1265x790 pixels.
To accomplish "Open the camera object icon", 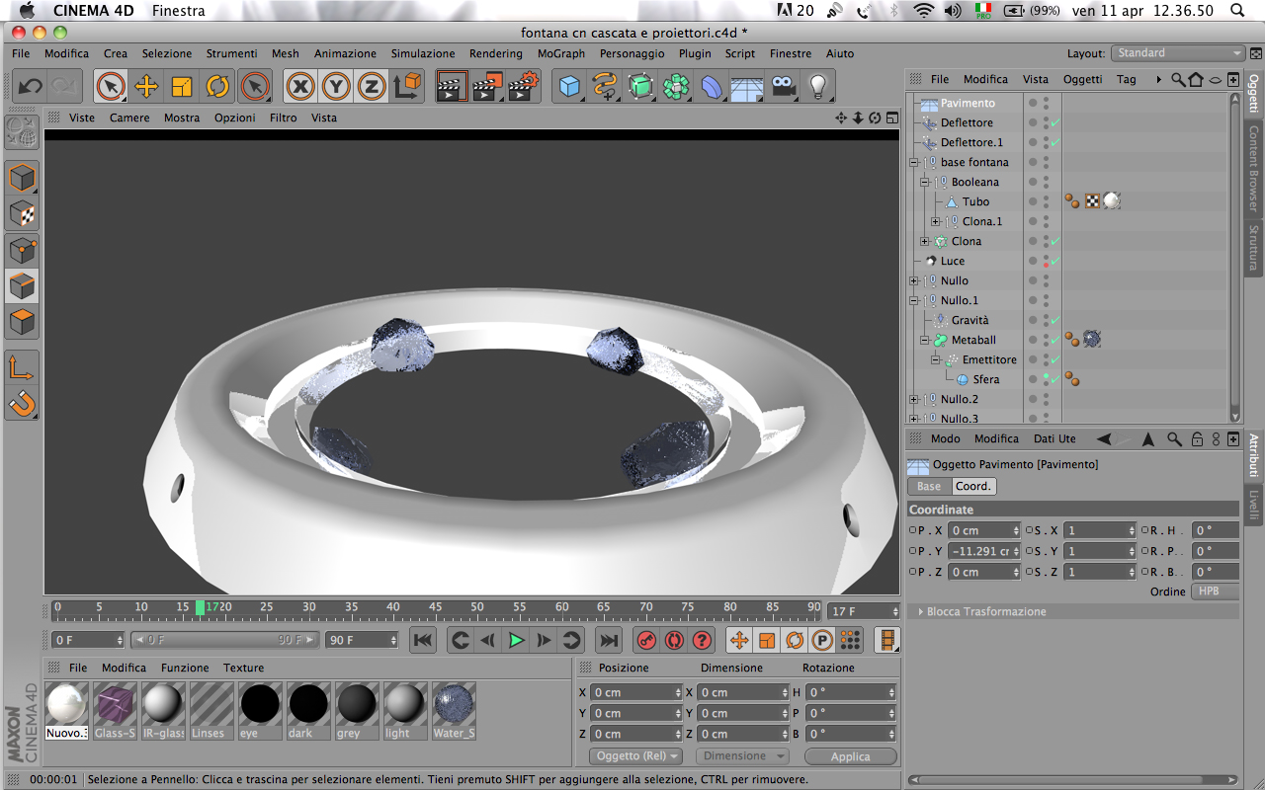I will point(784,87).
